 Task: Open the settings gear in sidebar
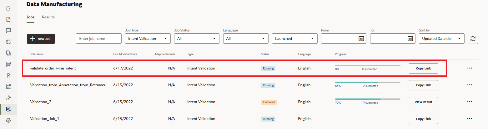point(9,121)
